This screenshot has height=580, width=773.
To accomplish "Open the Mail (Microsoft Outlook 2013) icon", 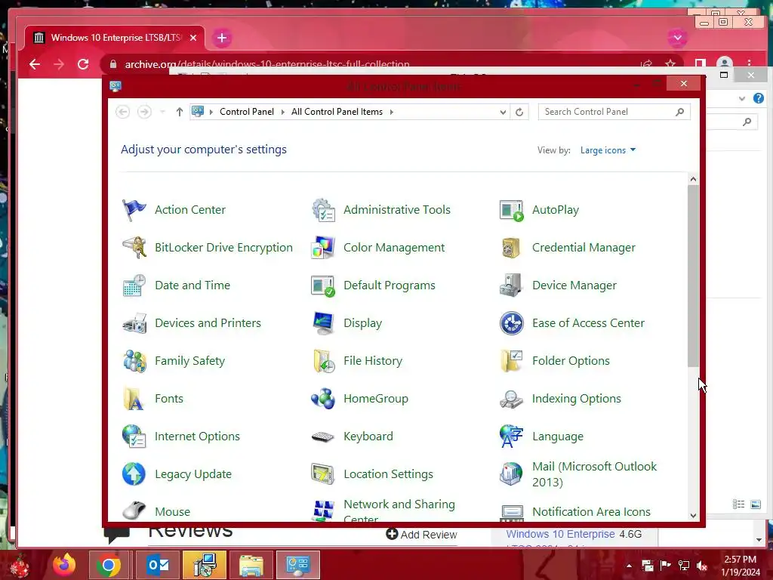I will tap(511, 474).
